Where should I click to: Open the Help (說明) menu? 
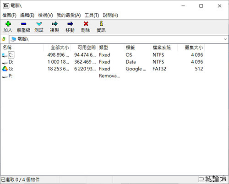click(x=110, y=15)
